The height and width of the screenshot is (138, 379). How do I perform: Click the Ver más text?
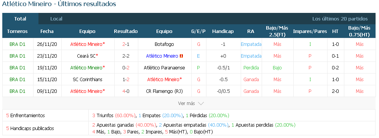[186, 103]
